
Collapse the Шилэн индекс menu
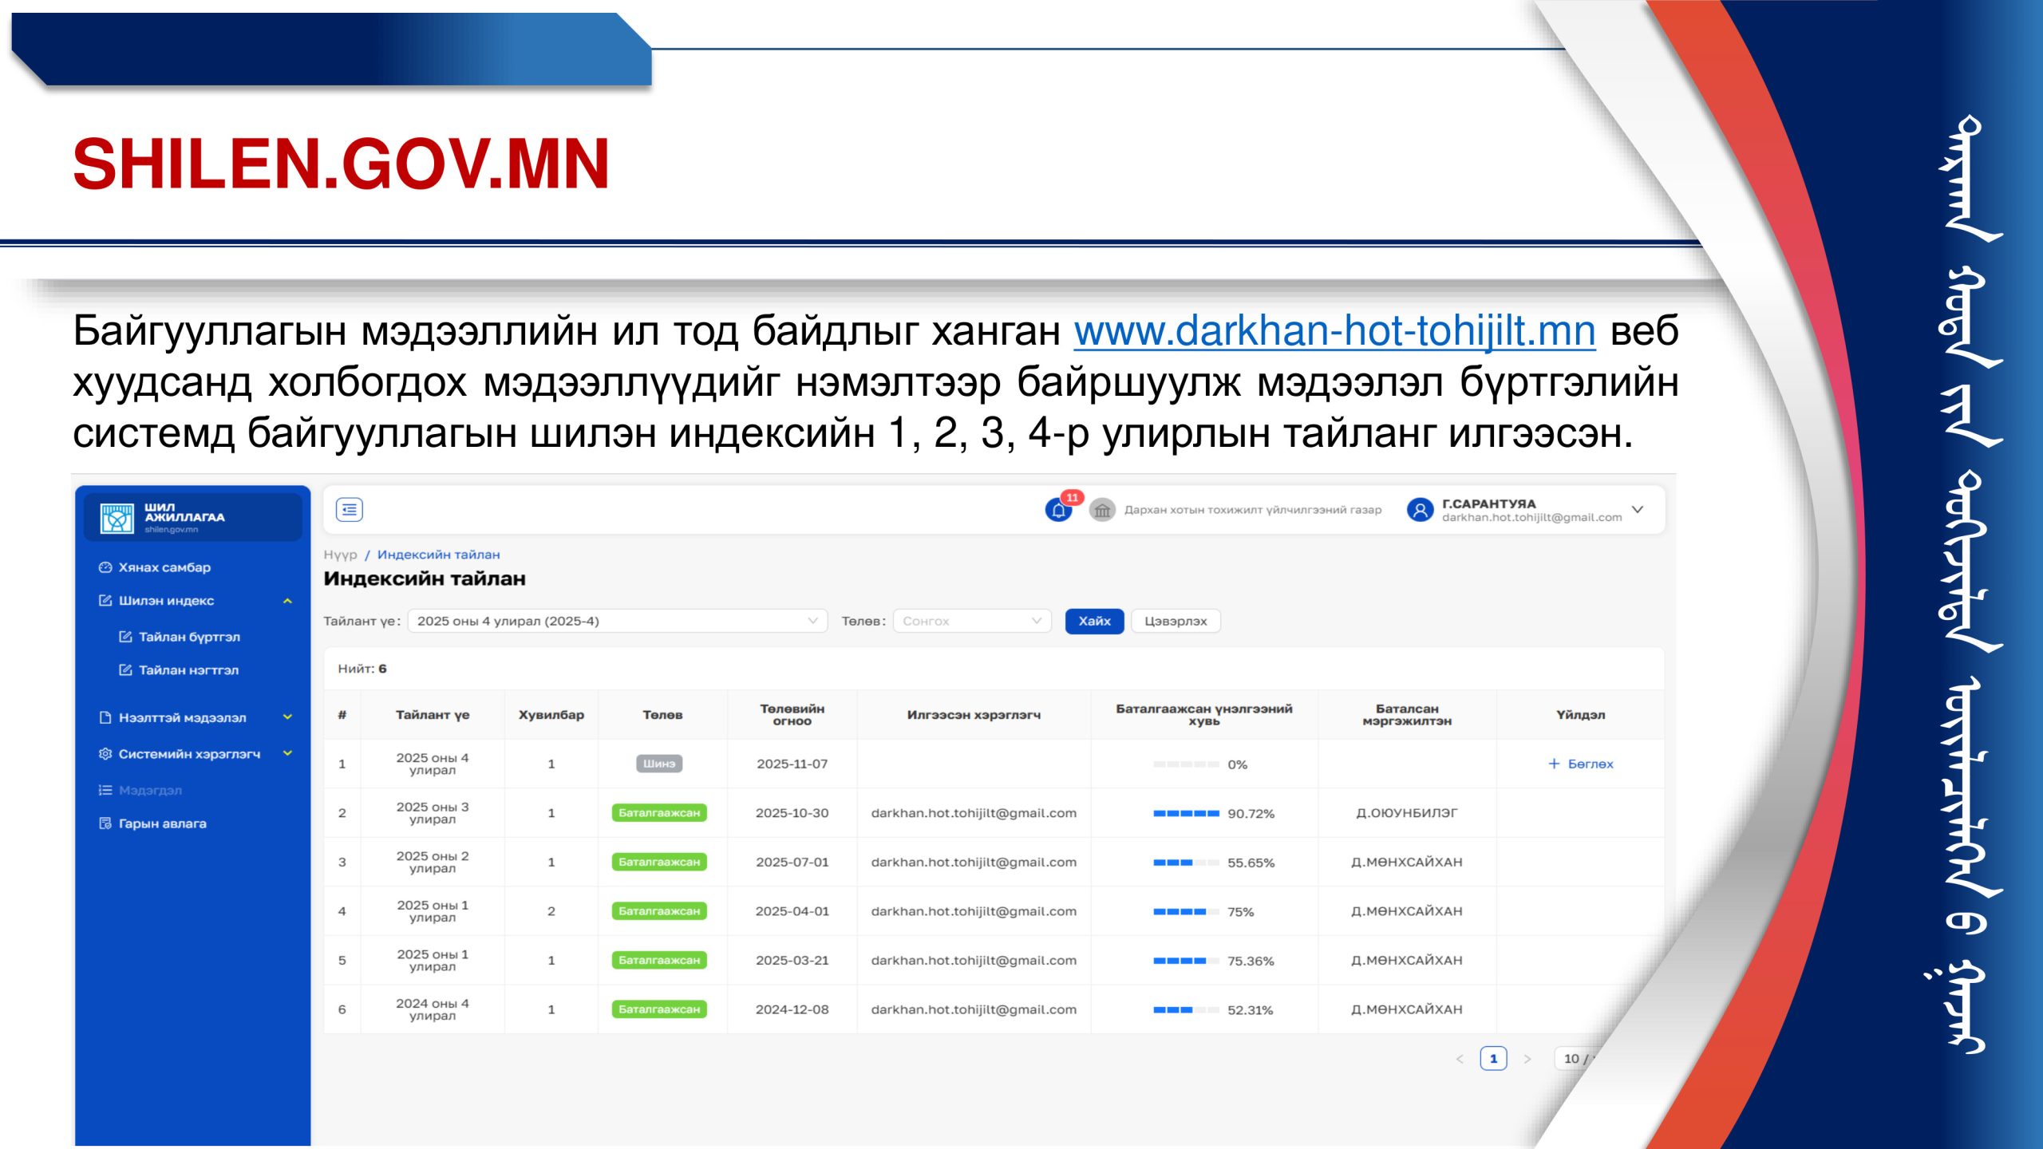(x=287, y=601)
